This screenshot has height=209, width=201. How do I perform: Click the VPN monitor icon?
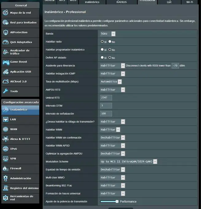[x=5, y=159]
